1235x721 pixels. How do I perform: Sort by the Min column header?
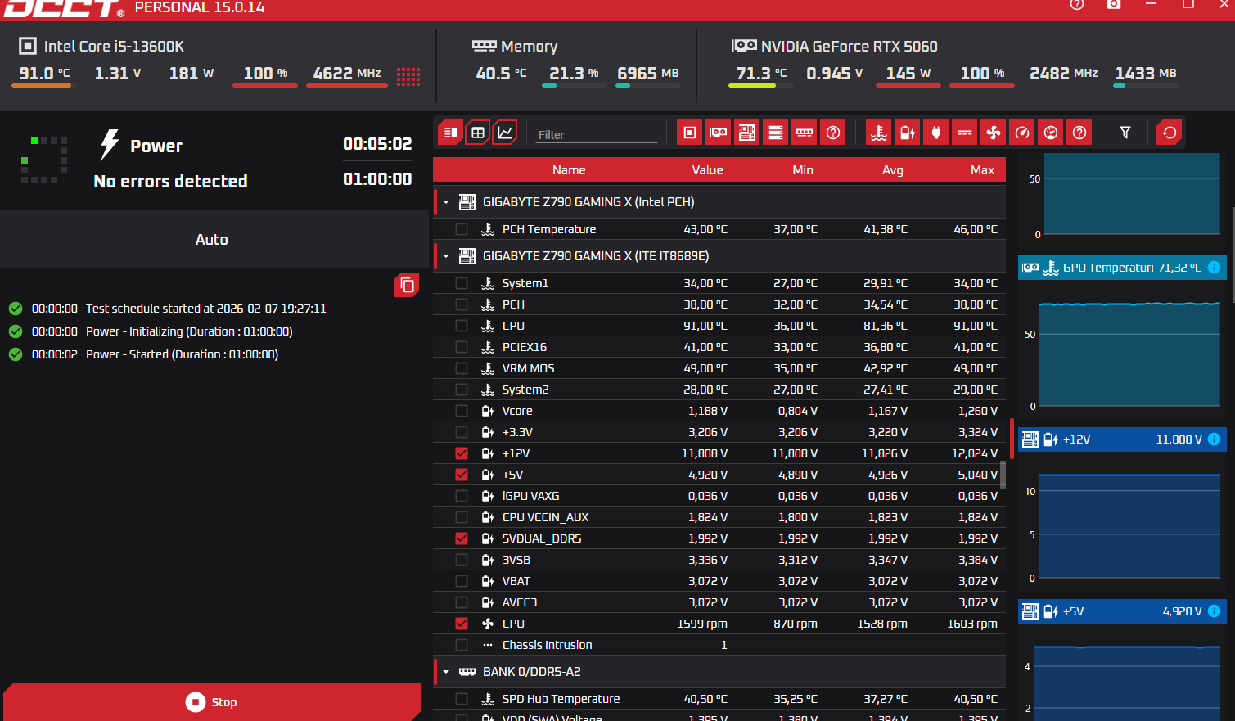[x=803, y=170]
